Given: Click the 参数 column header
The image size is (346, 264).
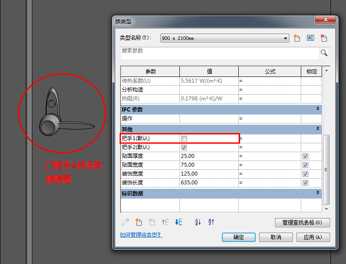Looking at the screenshot, I should point(150,71).
